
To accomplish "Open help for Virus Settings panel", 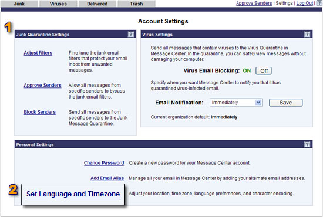I will pos(307,34).
